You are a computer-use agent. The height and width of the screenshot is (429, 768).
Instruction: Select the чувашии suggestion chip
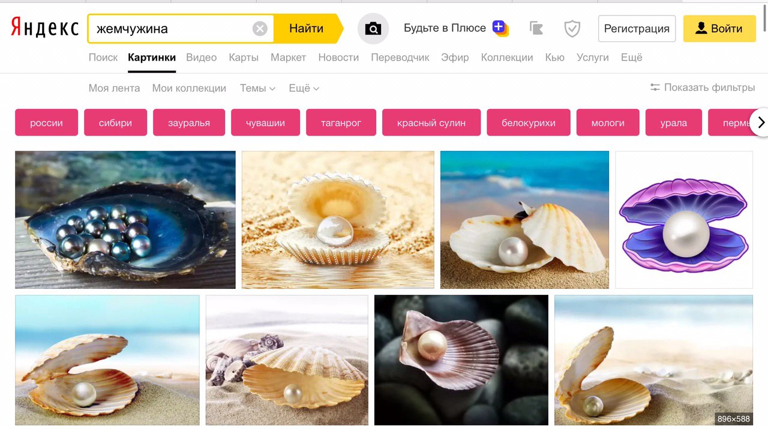click(265, 123)
